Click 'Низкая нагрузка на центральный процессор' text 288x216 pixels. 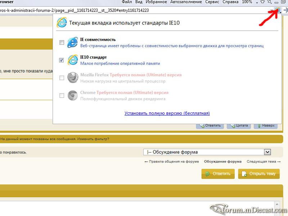pyautogui.click(x=123, y=81)
